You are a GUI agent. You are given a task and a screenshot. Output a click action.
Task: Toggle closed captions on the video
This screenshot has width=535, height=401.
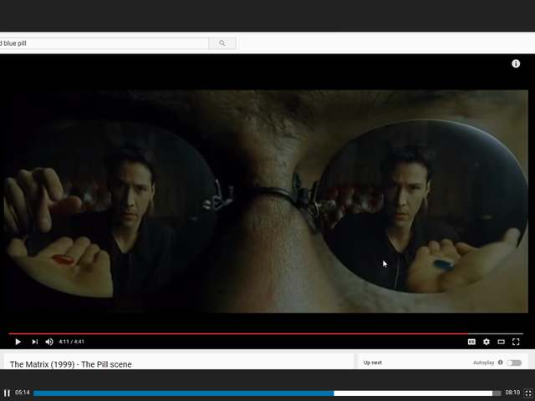[471, 342]
